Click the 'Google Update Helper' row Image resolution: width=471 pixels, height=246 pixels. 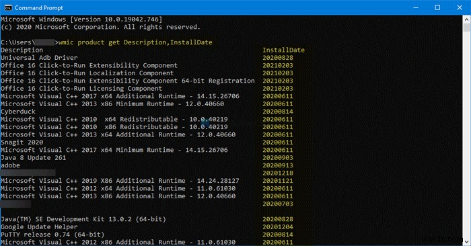[39, 227]
